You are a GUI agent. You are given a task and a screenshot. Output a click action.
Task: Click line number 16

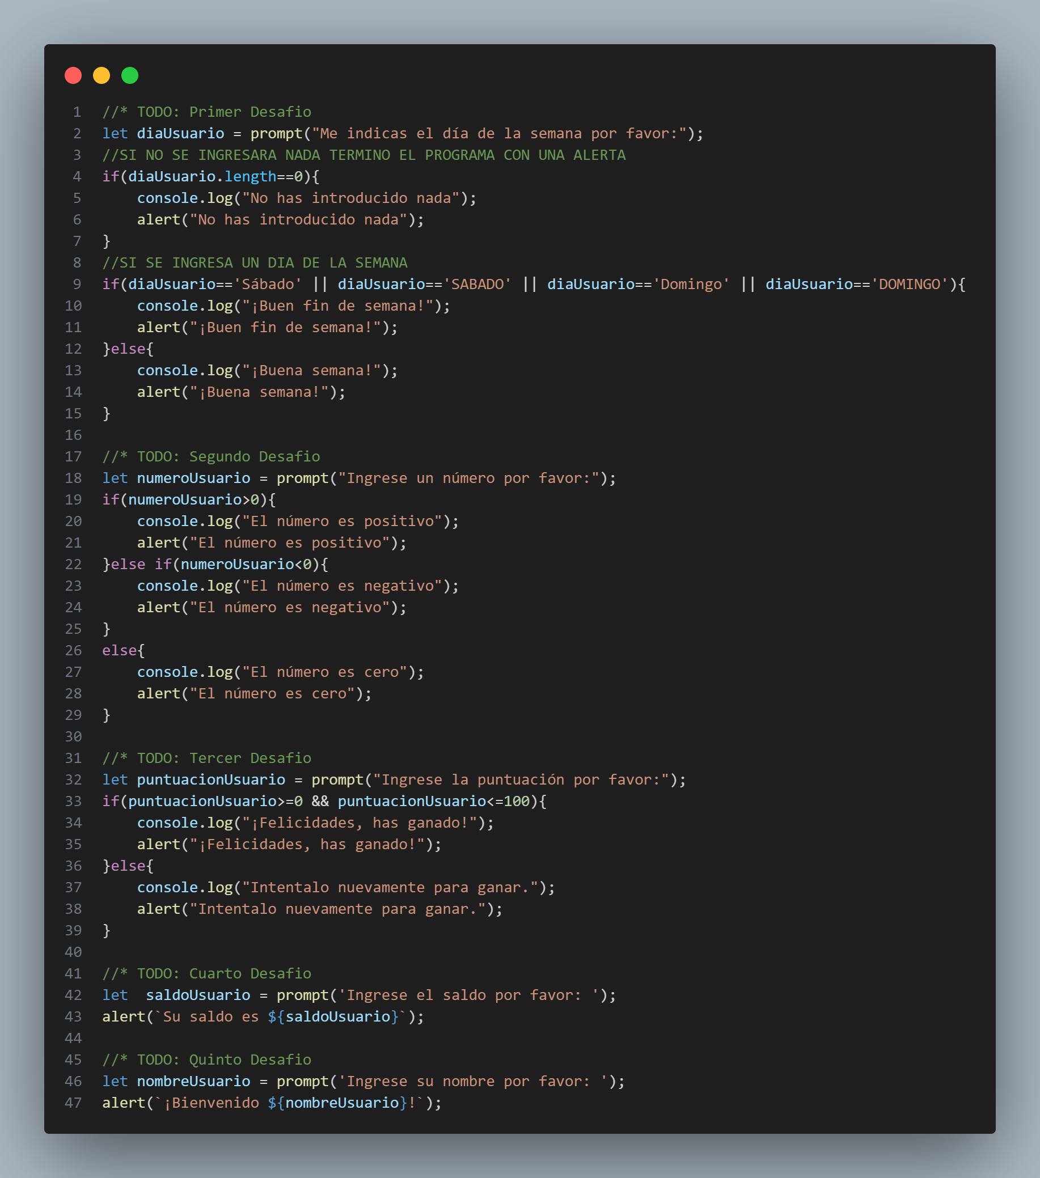[73, 435]
